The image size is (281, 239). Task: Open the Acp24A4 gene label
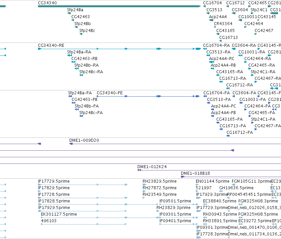click(x=218, y=17)
